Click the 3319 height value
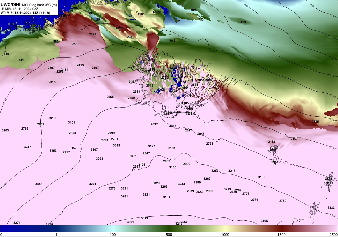Image resolution: width=338 pixels, height=237 pixels. pos(144,218)
